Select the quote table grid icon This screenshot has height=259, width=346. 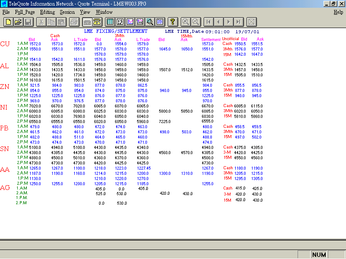pos(110,22)
